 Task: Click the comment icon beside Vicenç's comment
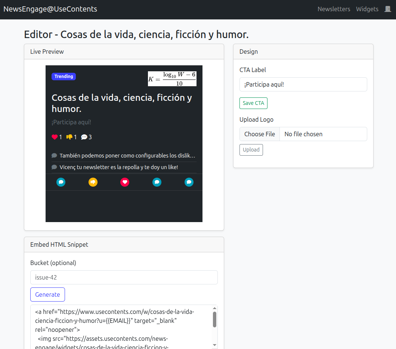(54, 167)
